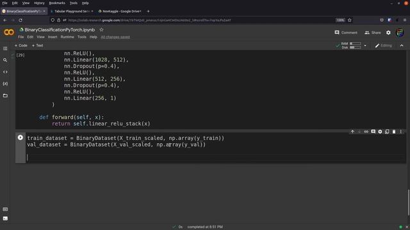Screen dimensions: 410x230
Task: Close the BinaryClassificationPyTorch browser tab
Action: (x=44, y=11)
